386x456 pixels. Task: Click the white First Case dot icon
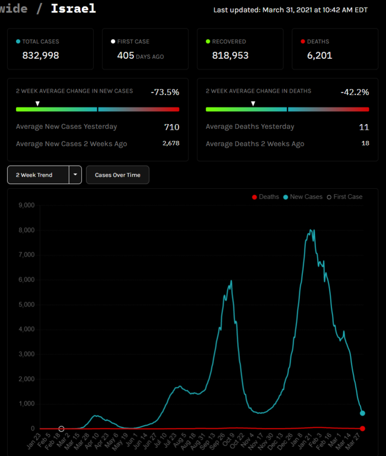pos(113,42)
